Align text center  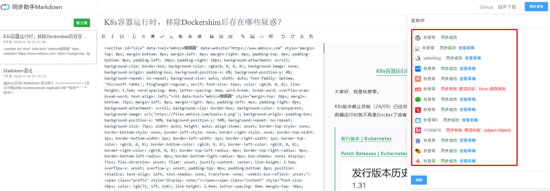pyautogui.click(x=190, y=36)
